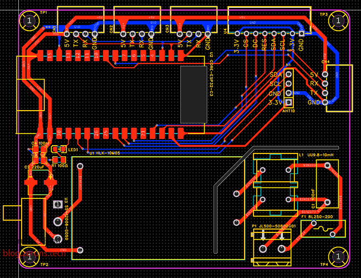Screen dimensions: 361x278
Task: Select the U4 display header GND square pad
Action: 301,34
